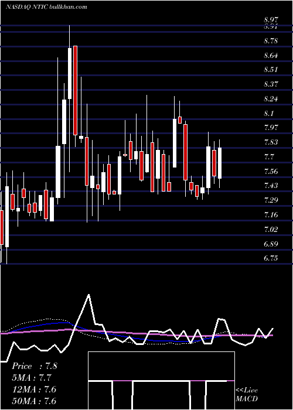Click the 8.97 price axis label
The image size is (293, 410).
pos(271,20)
